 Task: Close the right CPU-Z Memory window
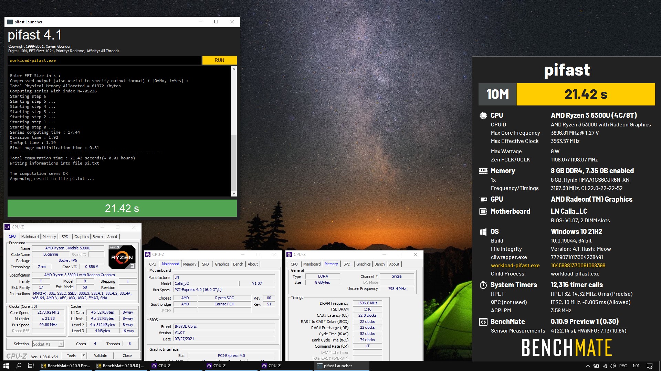click(x=416, y=255)
